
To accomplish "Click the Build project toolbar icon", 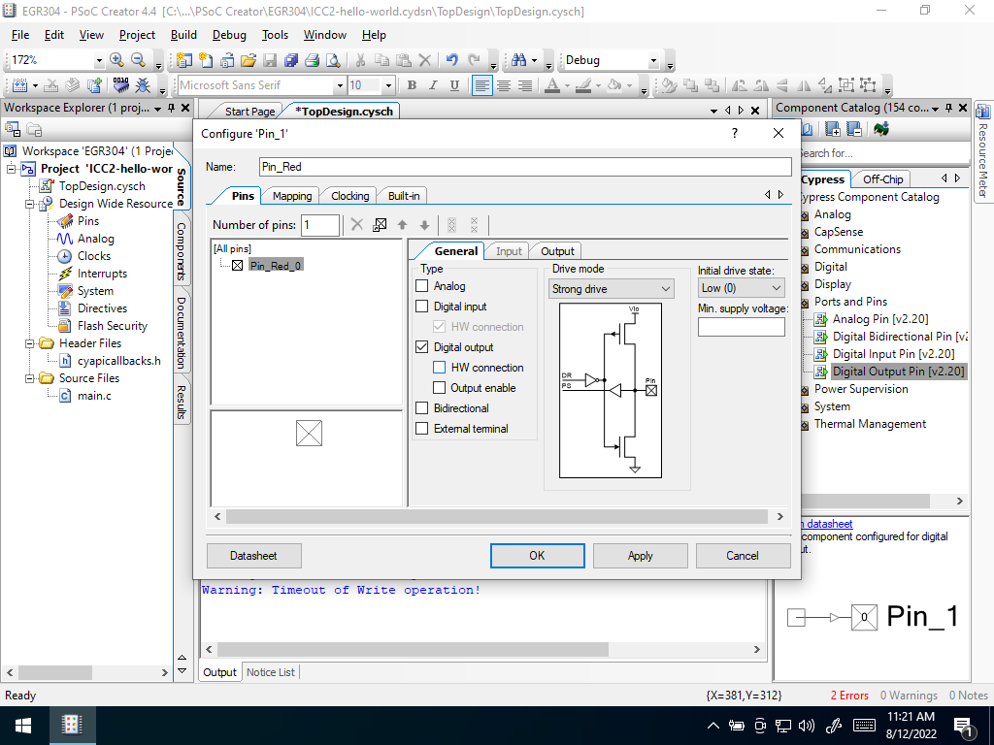I will (x=19, y=85).
